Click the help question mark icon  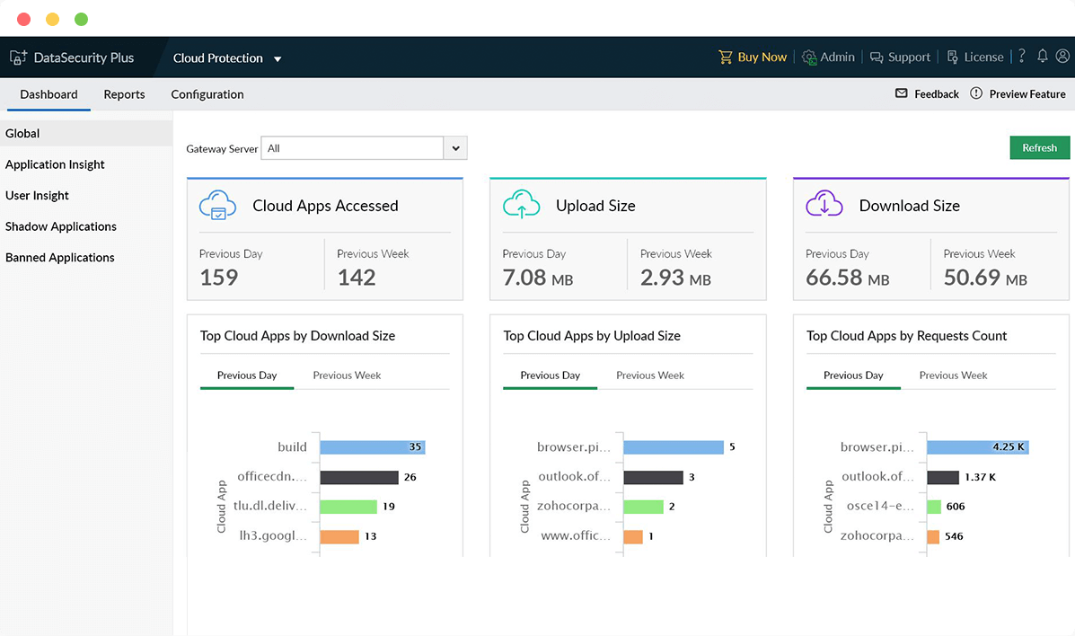coord(1021,56)
